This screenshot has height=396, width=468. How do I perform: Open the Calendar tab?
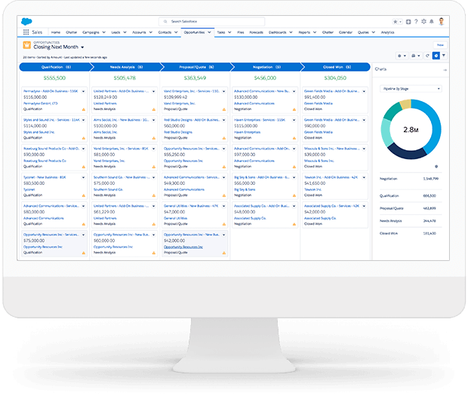(345, 32)
